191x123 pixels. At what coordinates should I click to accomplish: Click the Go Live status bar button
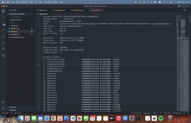(x=177, y=113)
